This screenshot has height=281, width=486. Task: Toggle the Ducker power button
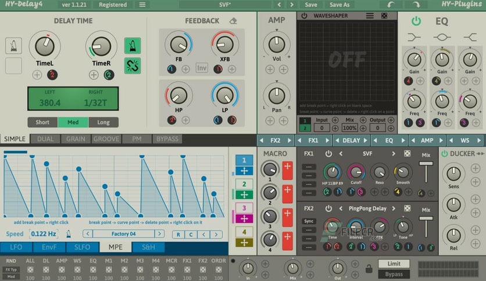(445, 153)
